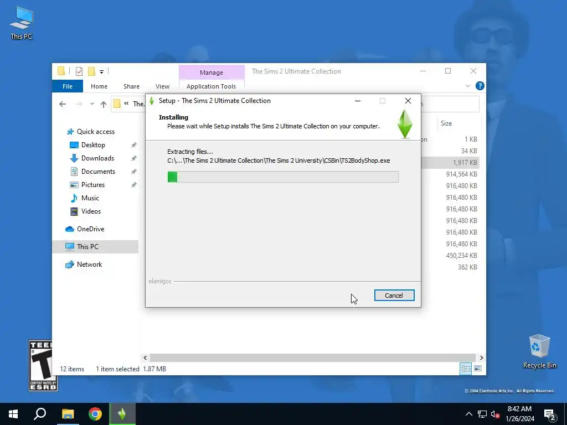Image resolution: width=567 pixels, height=425 pixels.
Task: Click the Properties quick access toolbar icon
Action: [79, 71]
